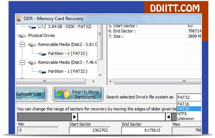Choose NTFS from the file system list
The width and height of the screenshot is (215, 138).
tap(189, 114)
